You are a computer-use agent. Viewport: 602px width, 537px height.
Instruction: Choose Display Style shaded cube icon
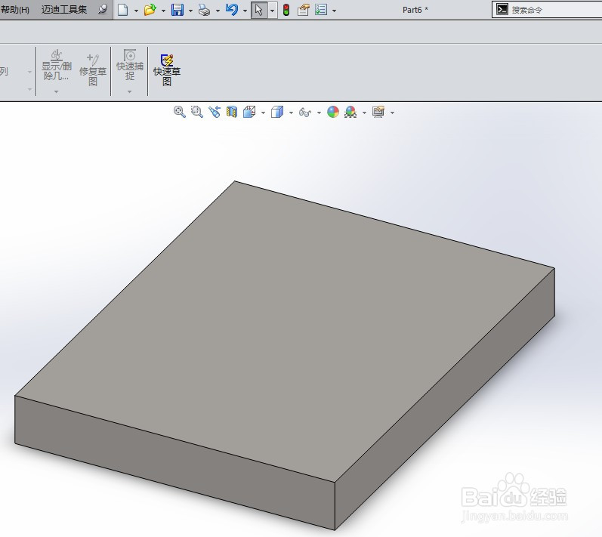pos(277,112)
